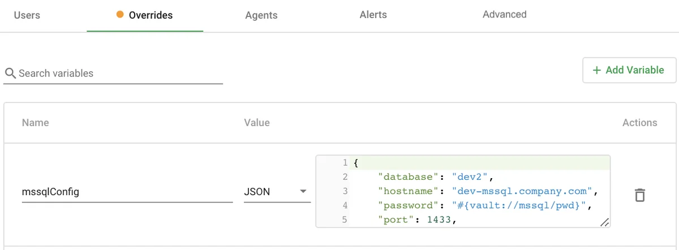679x250 pixels.
Task: Grab the JSON editor resize handle
Action: click(x=604, y=222)
